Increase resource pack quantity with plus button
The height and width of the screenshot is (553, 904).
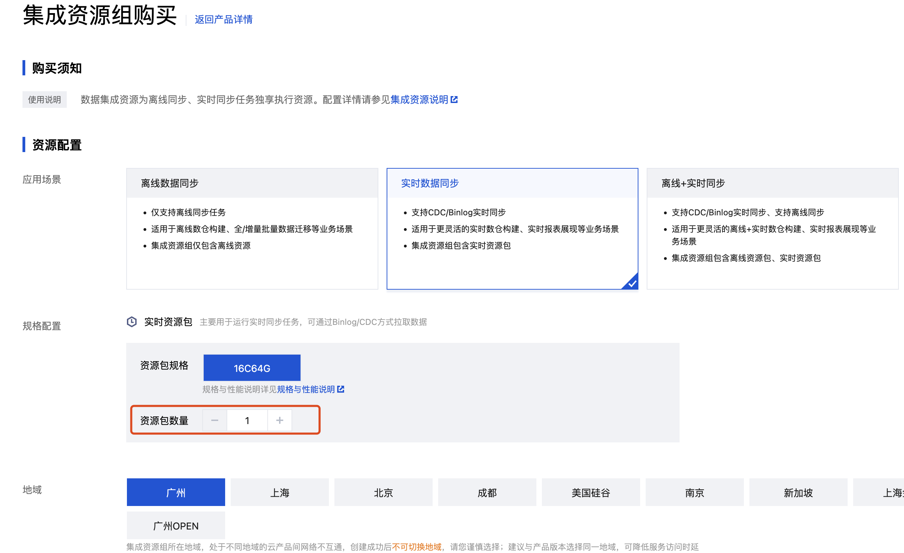(x=279, y=420)
